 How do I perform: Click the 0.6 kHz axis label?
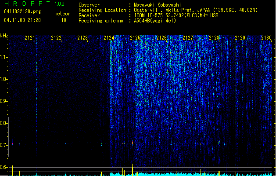[4, 167]
